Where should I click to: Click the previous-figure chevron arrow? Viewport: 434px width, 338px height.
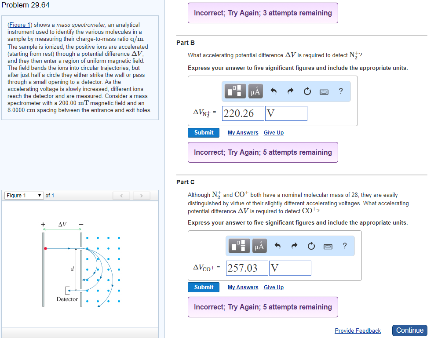click(x=121, y=196)
